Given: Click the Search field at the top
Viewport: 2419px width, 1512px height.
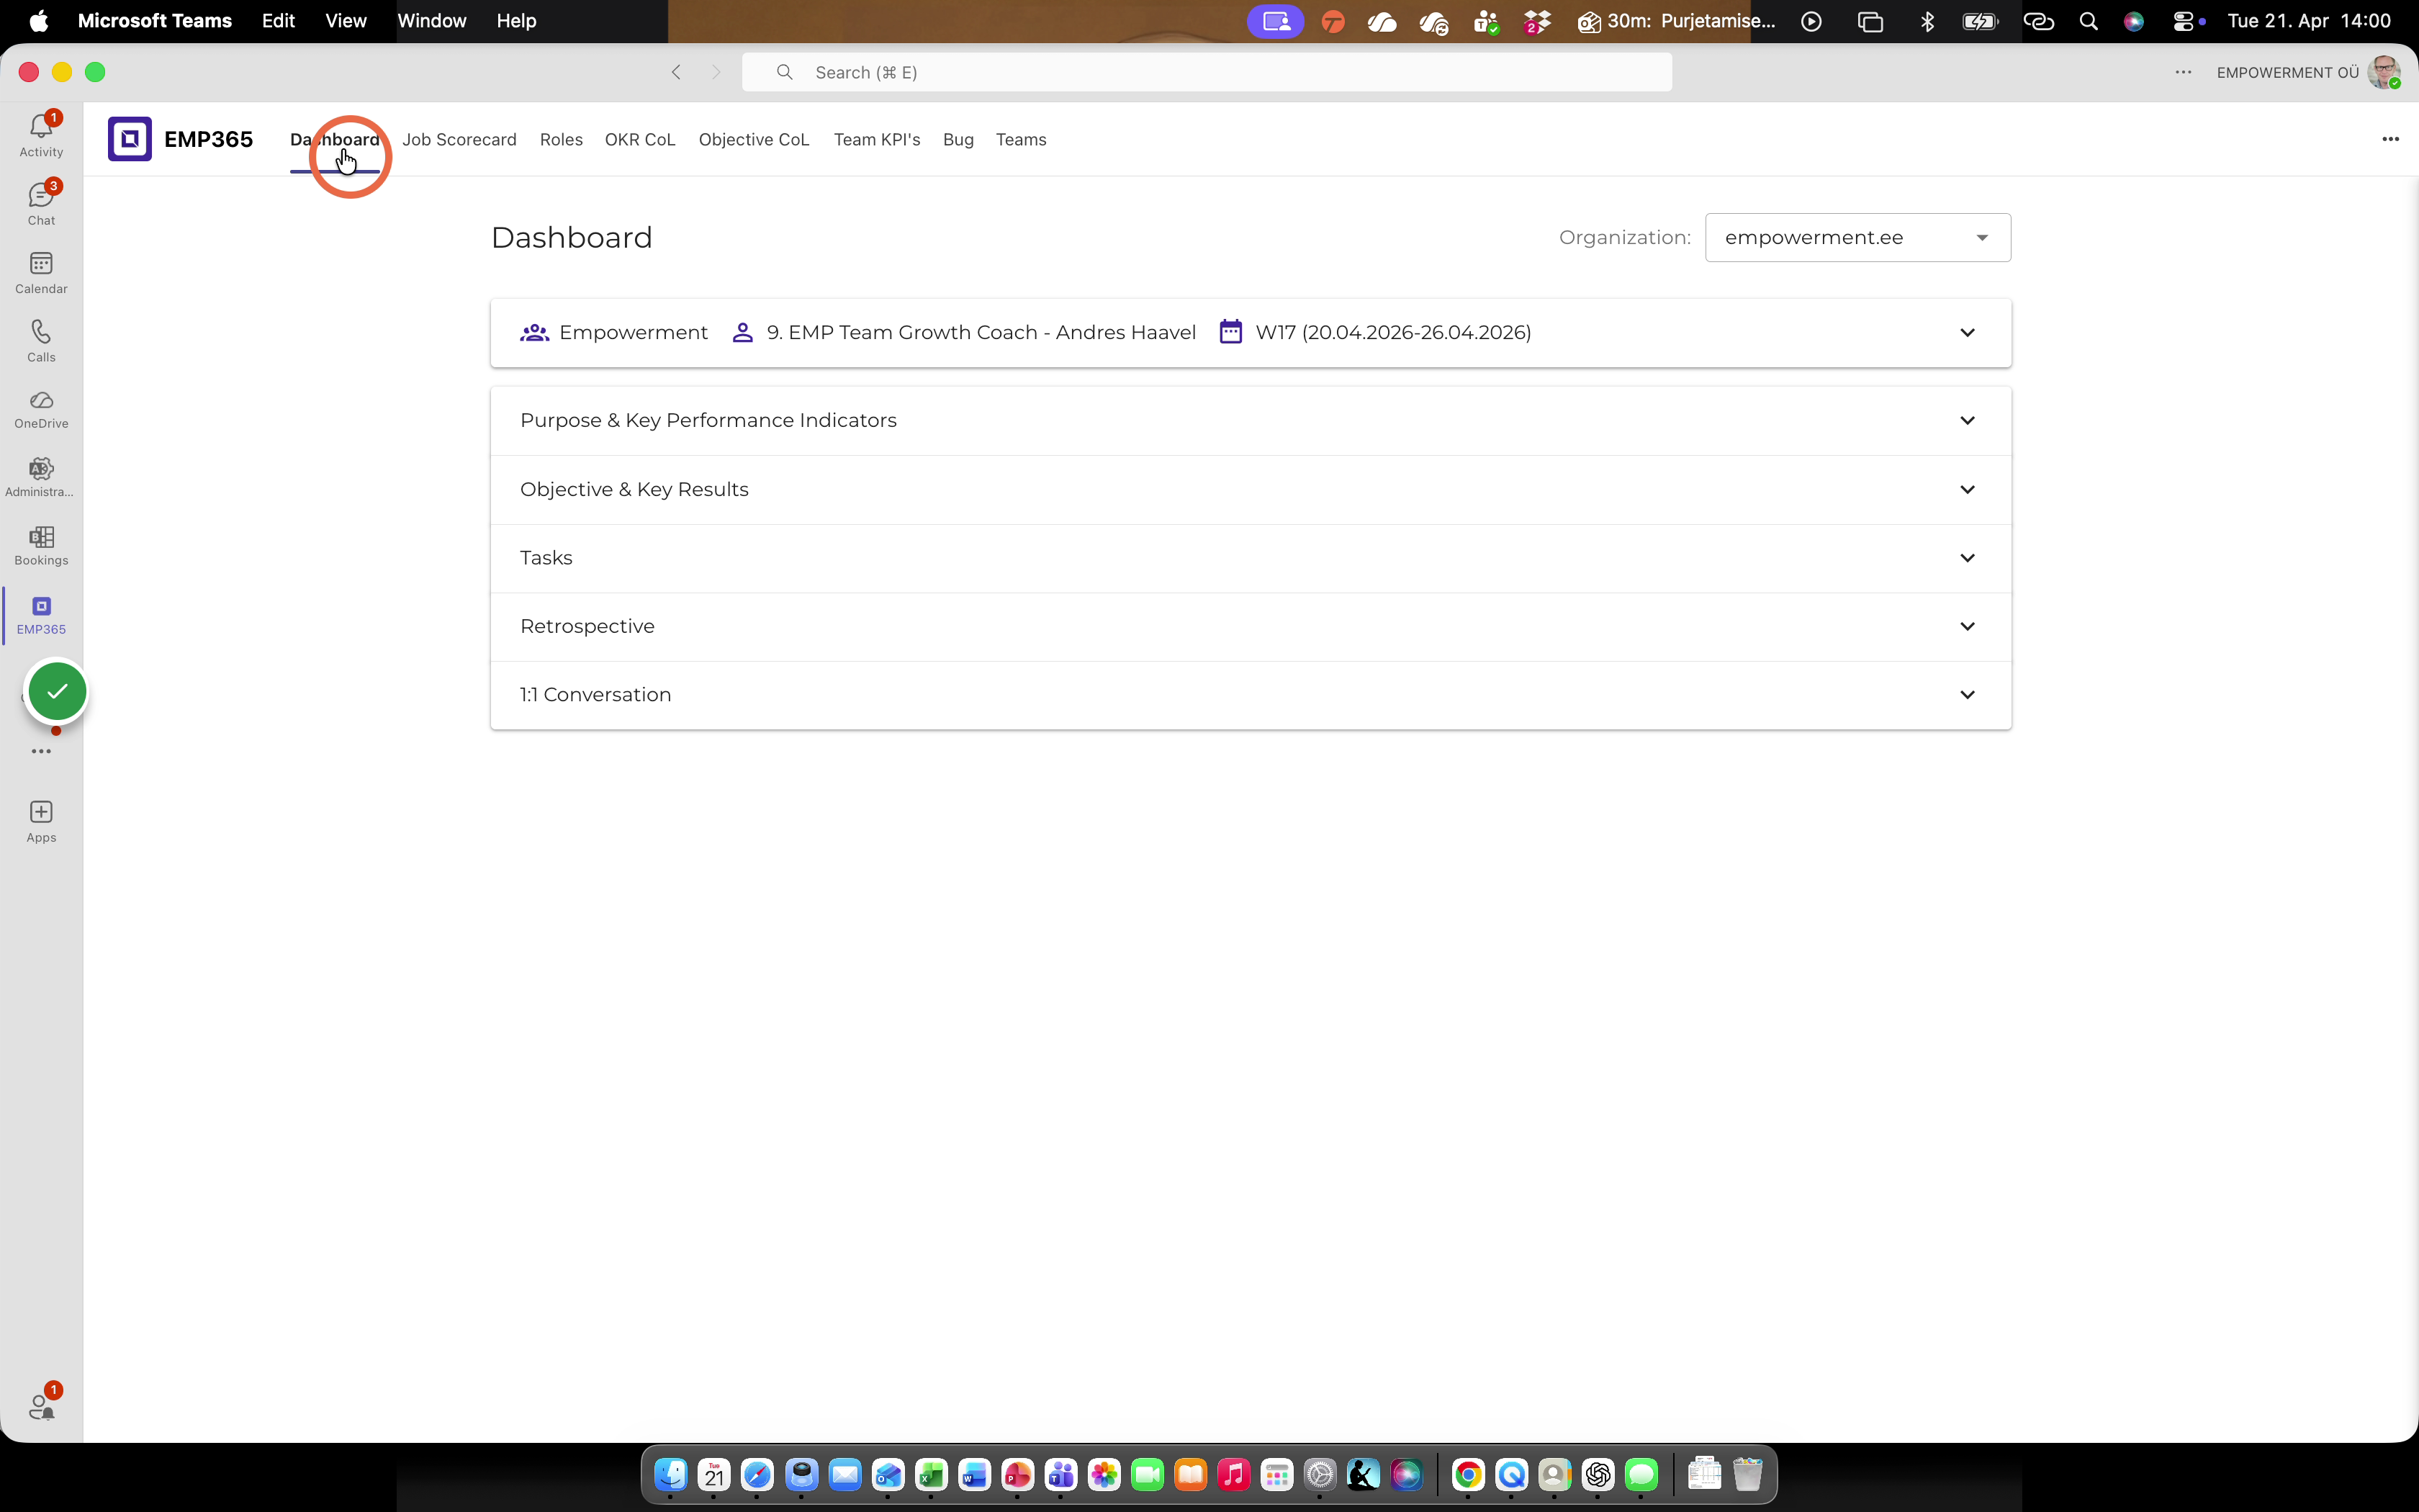Looking at the screenshot, I should pyautogui.click(x=1207, y=72).
